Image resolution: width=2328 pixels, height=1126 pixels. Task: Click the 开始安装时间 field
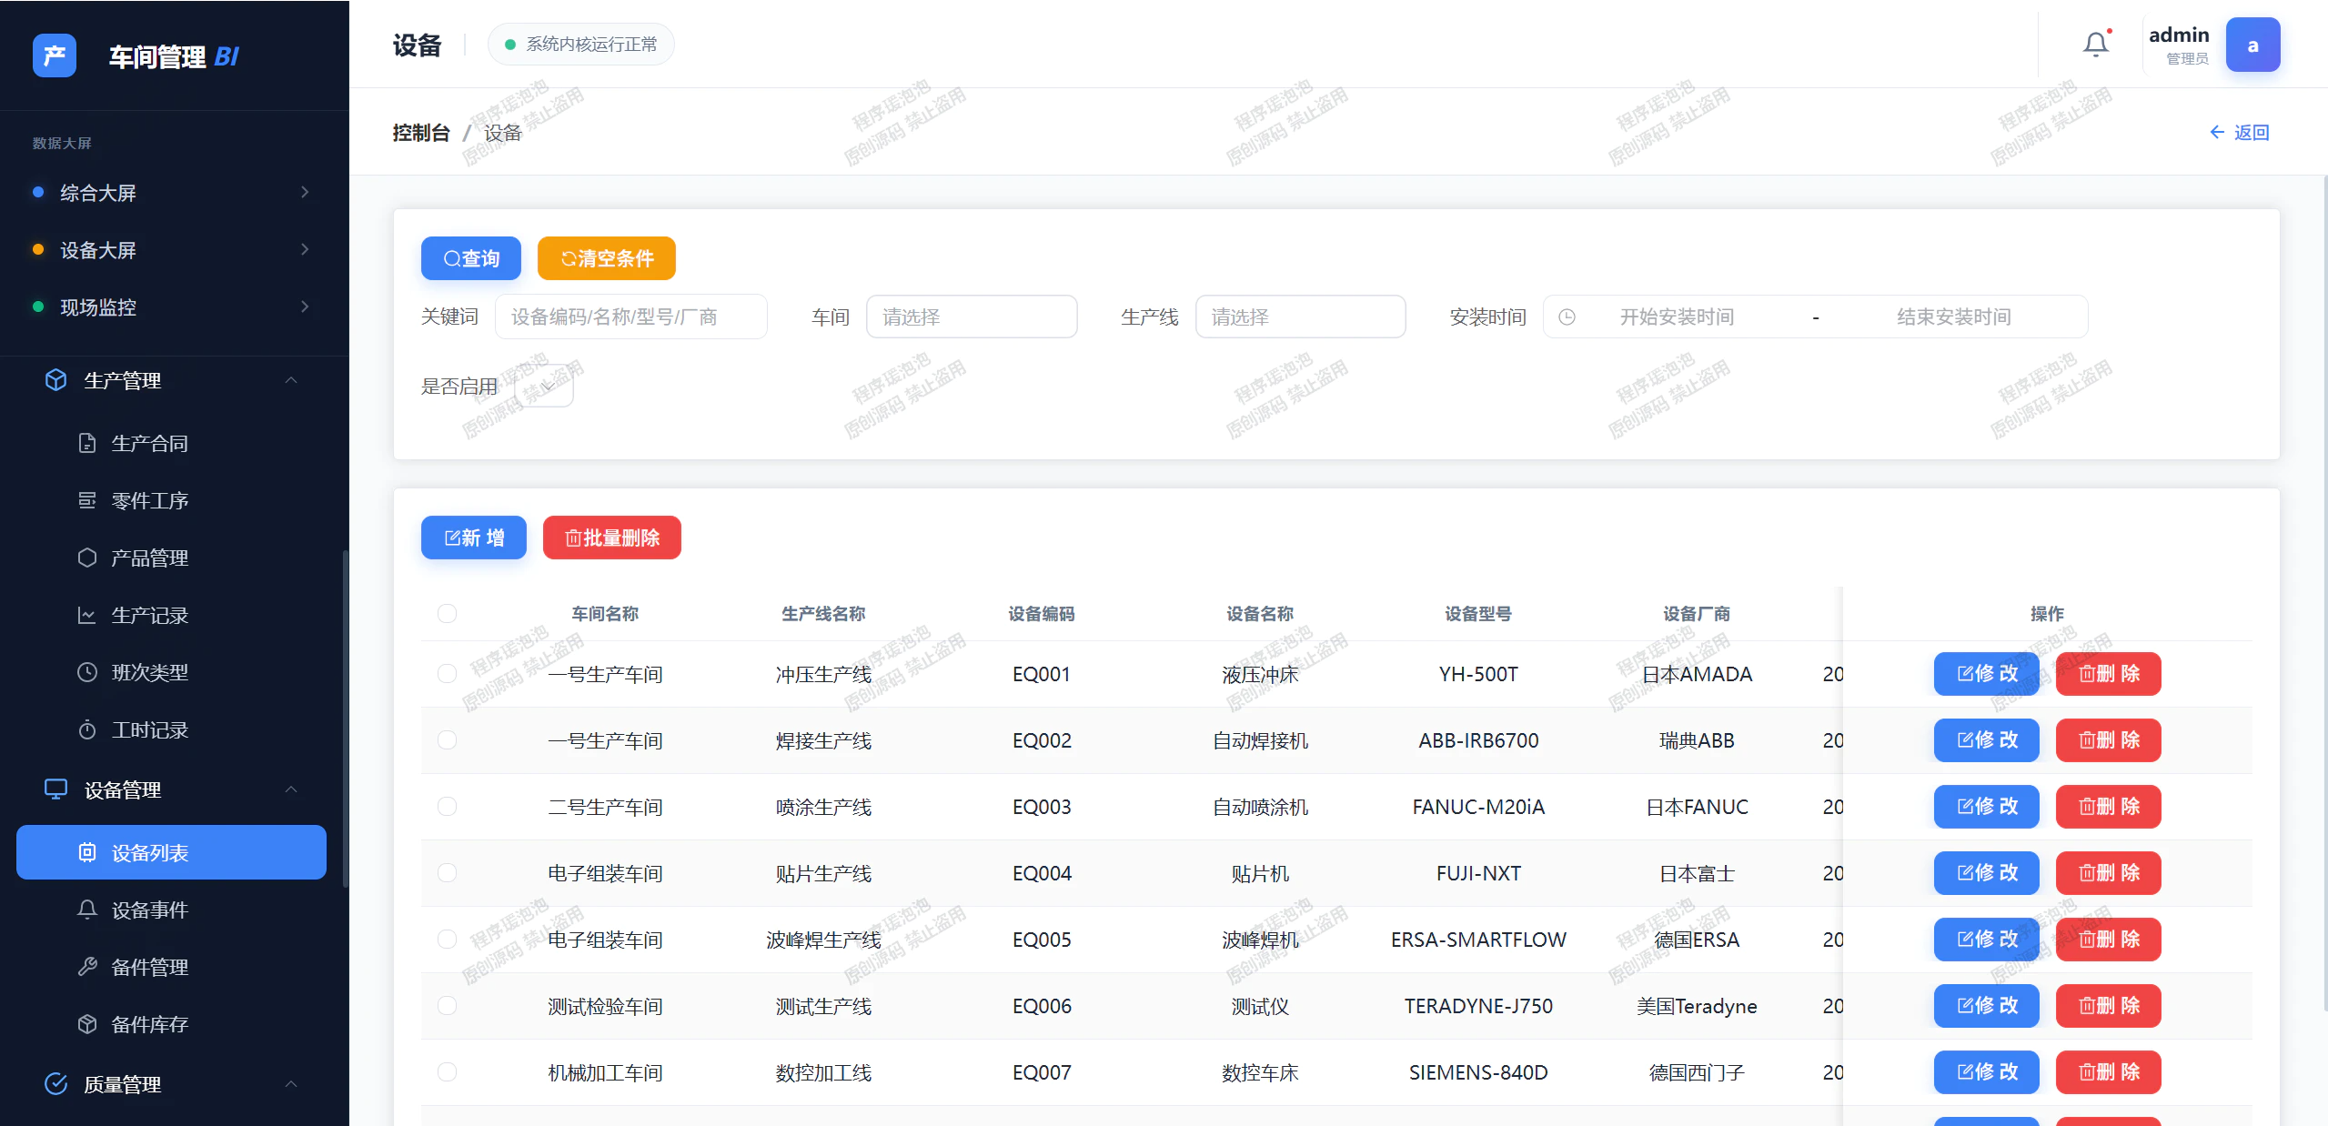(1677, 317)
